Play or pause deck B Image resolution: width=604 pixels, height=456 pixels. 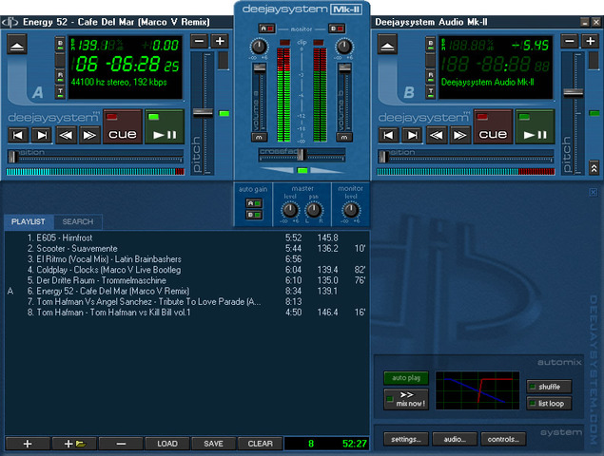pyautogui.click(x=536, y=127)
